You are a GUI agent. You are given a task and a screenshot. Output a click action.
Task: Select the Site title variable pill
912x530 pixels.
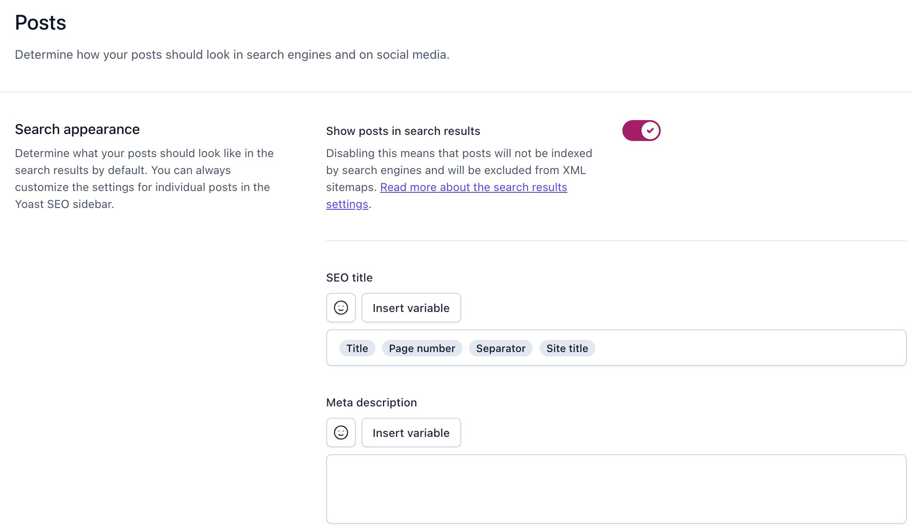[x=567, y=348]
